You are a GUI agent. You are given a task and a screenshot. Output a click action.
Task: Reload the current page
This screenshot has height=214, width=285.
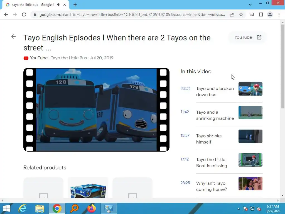tap(24, 14)
